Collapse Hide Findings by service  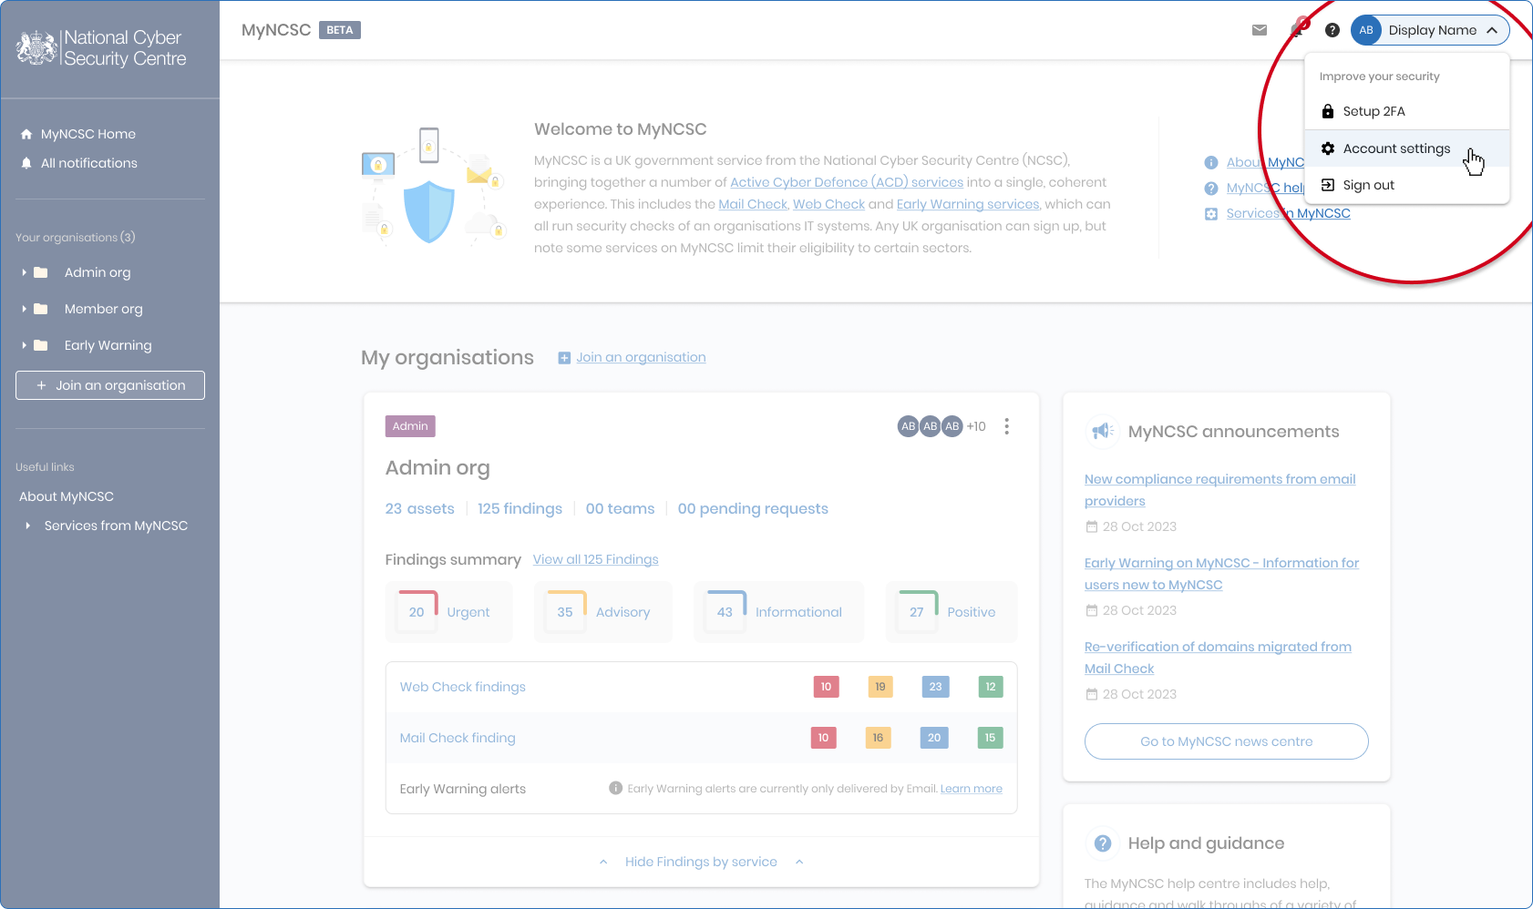[x=701, y=862]
